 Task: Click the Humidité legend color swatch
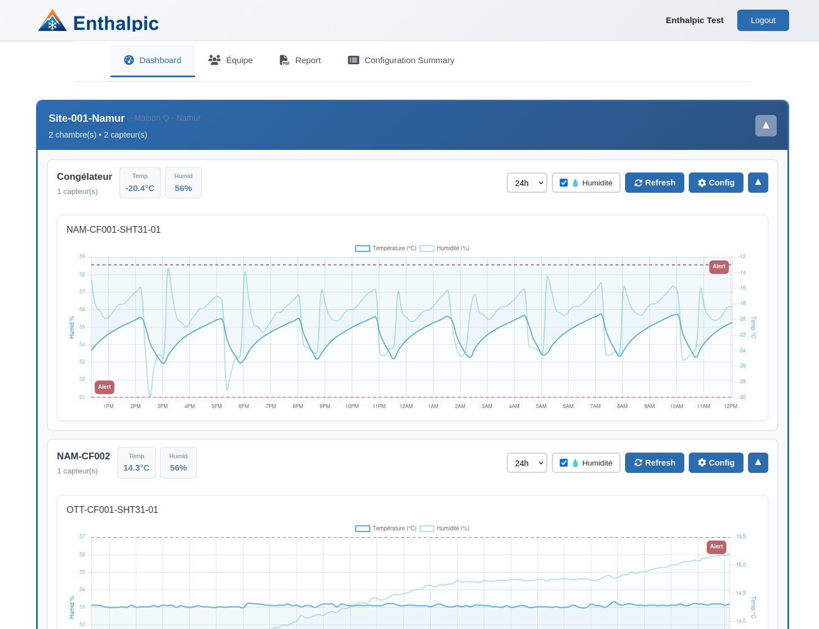[427, 248]
